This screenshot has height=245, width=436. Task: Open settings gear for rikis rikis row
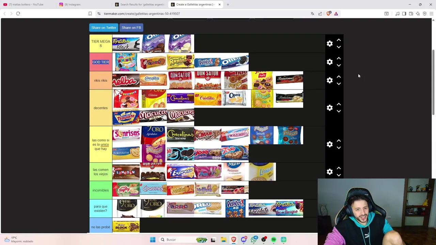[329, 80]
